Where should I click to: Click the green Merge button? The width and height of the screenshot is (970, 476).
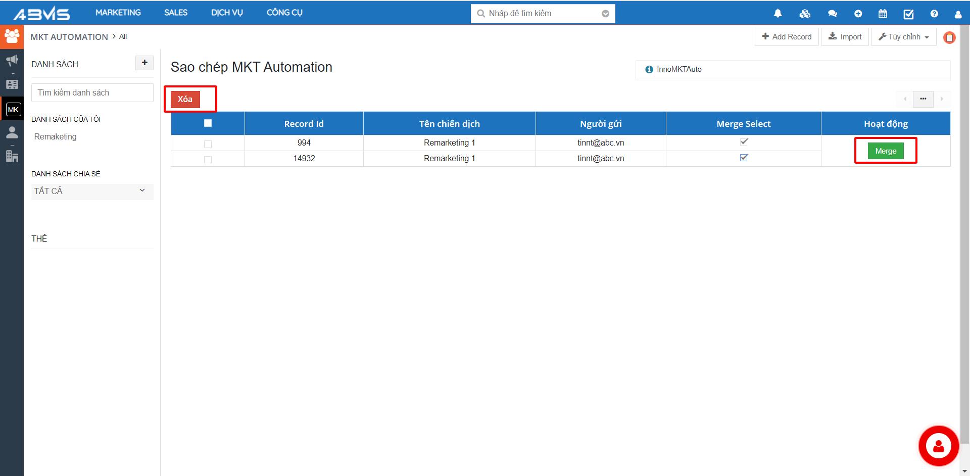point(885,151)
